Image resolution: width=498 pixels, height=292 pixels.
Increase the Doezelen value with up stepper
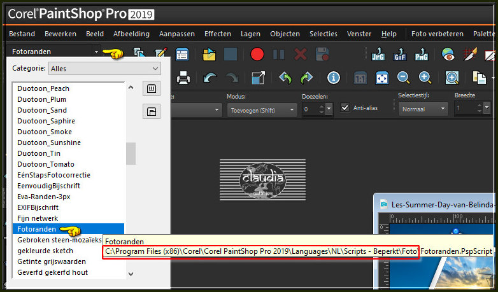(322, 106)
